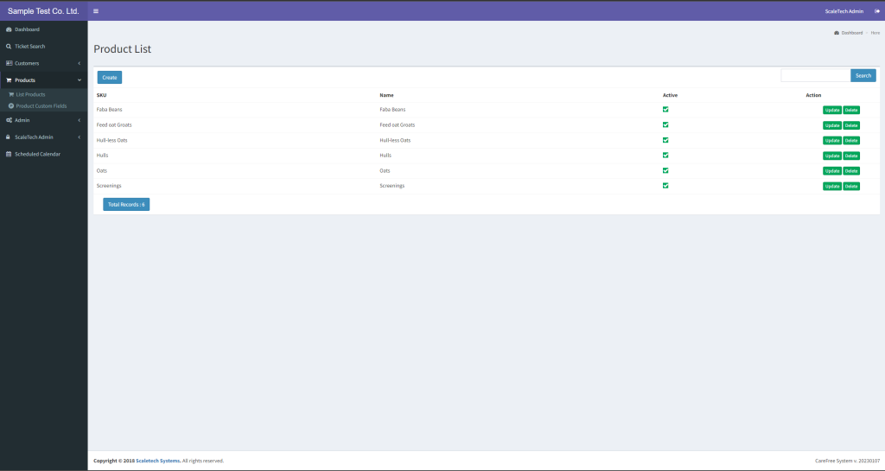Click the List Products cart icon
Screen dimensions: 885x471
tap(11, 94)
